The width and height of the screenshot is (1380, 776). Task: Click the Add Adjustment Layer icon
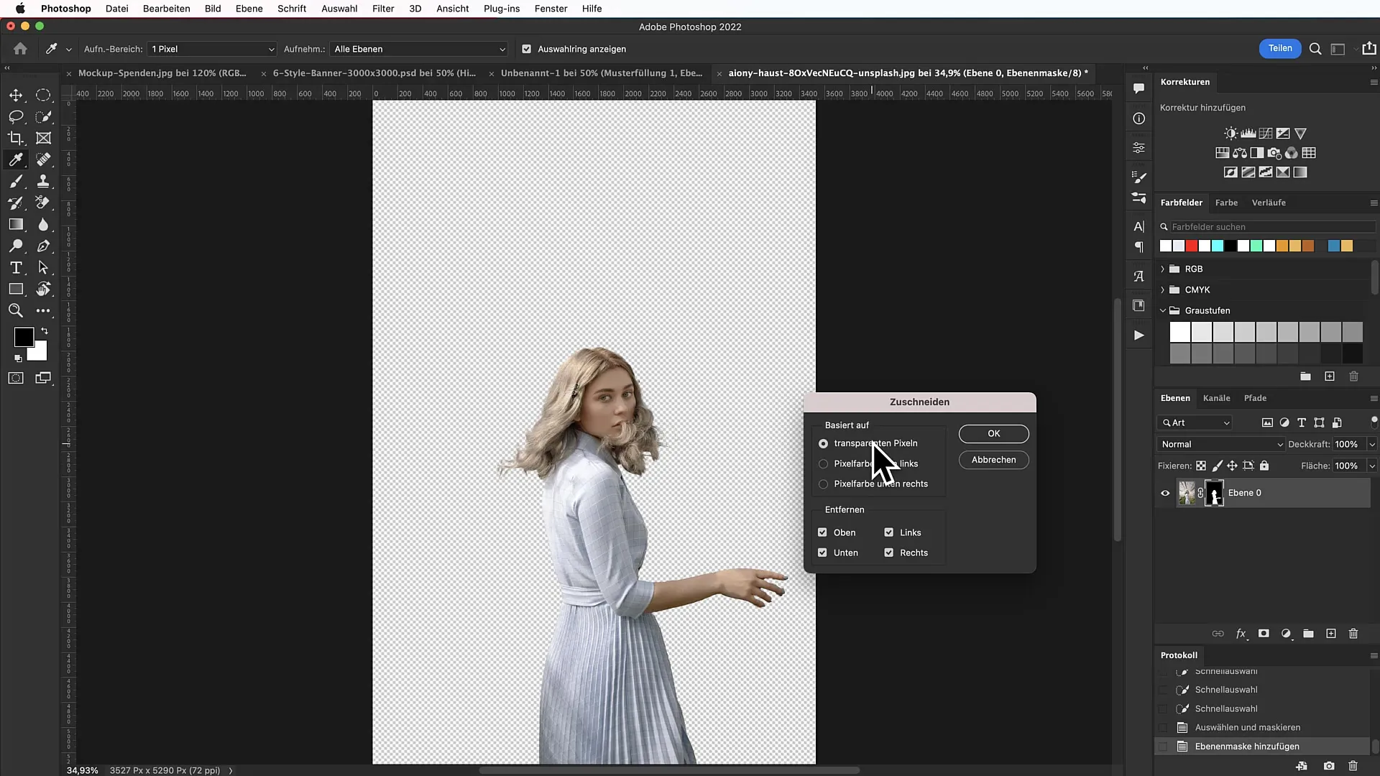pos(1287,633)
